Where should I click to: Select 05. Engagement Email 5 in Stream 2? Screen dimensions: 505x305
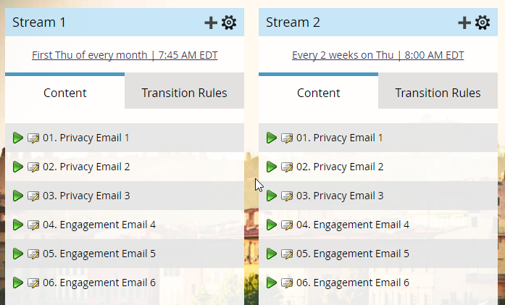tap(353, 254)
